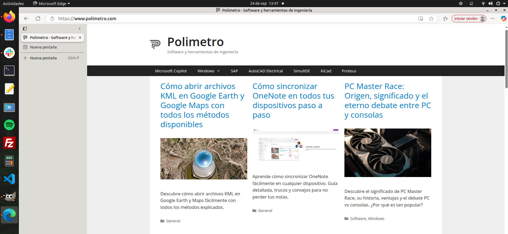Open the Polimetro site logo

[x=155, y=44]
